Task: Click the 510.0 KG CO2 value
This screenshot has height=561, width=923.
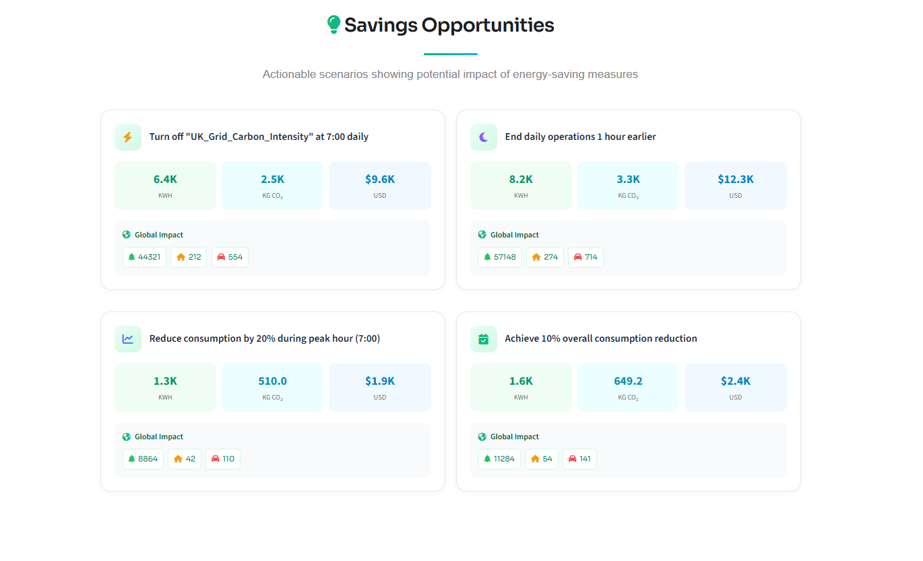Action: coord(272,381)
